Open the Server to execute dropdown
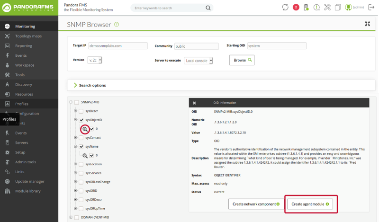Image resolution: width=379 pixels, height=222 pixels. (199, 61)
